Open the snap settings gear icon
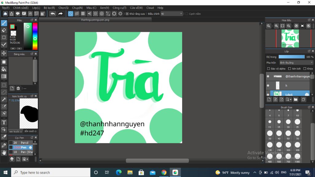The width and height of the screenshot is (315, 177). coord(120,14)
